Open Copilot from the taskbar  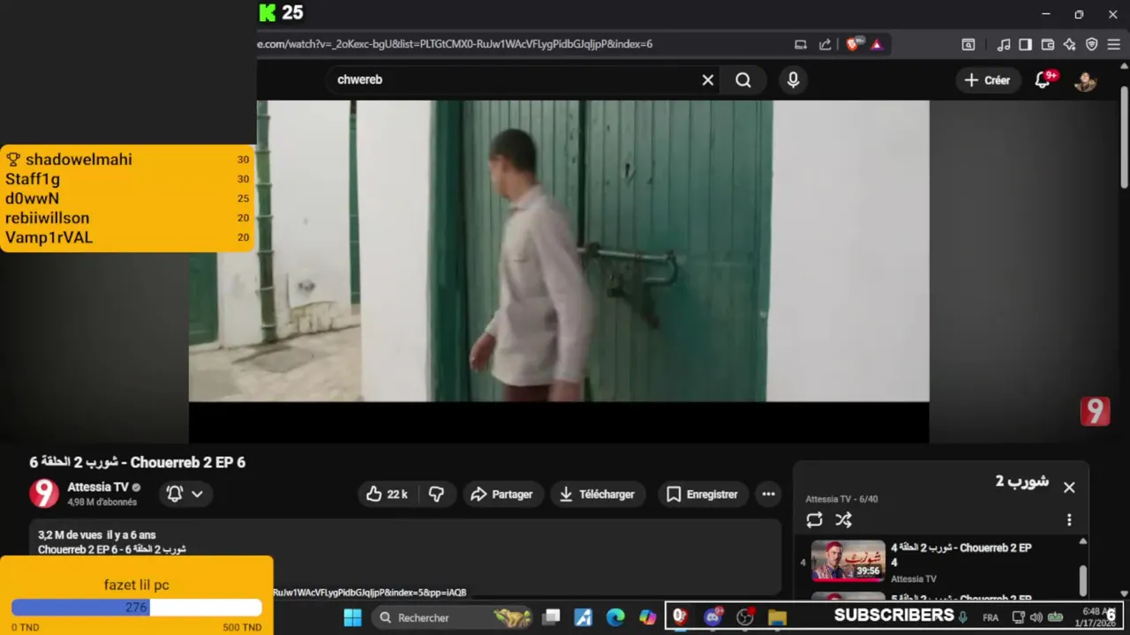tap(648, 617)
